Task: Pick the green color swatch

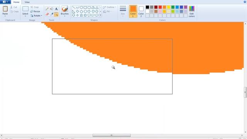Action: click(173, 7)
